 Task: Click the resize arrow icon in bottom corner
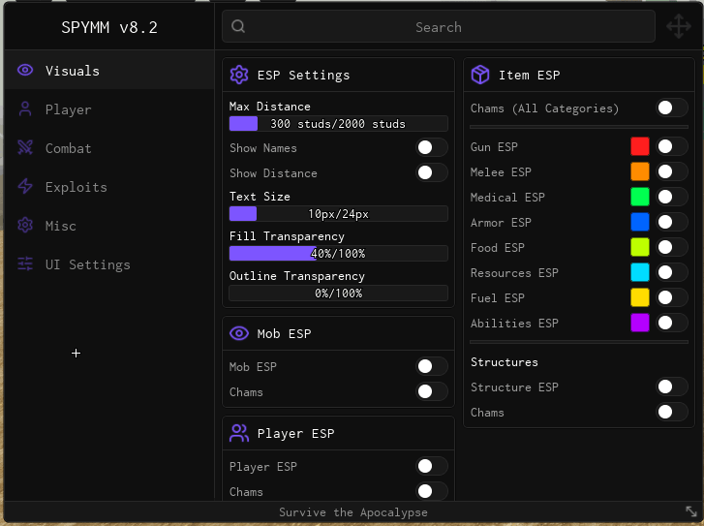691,511
